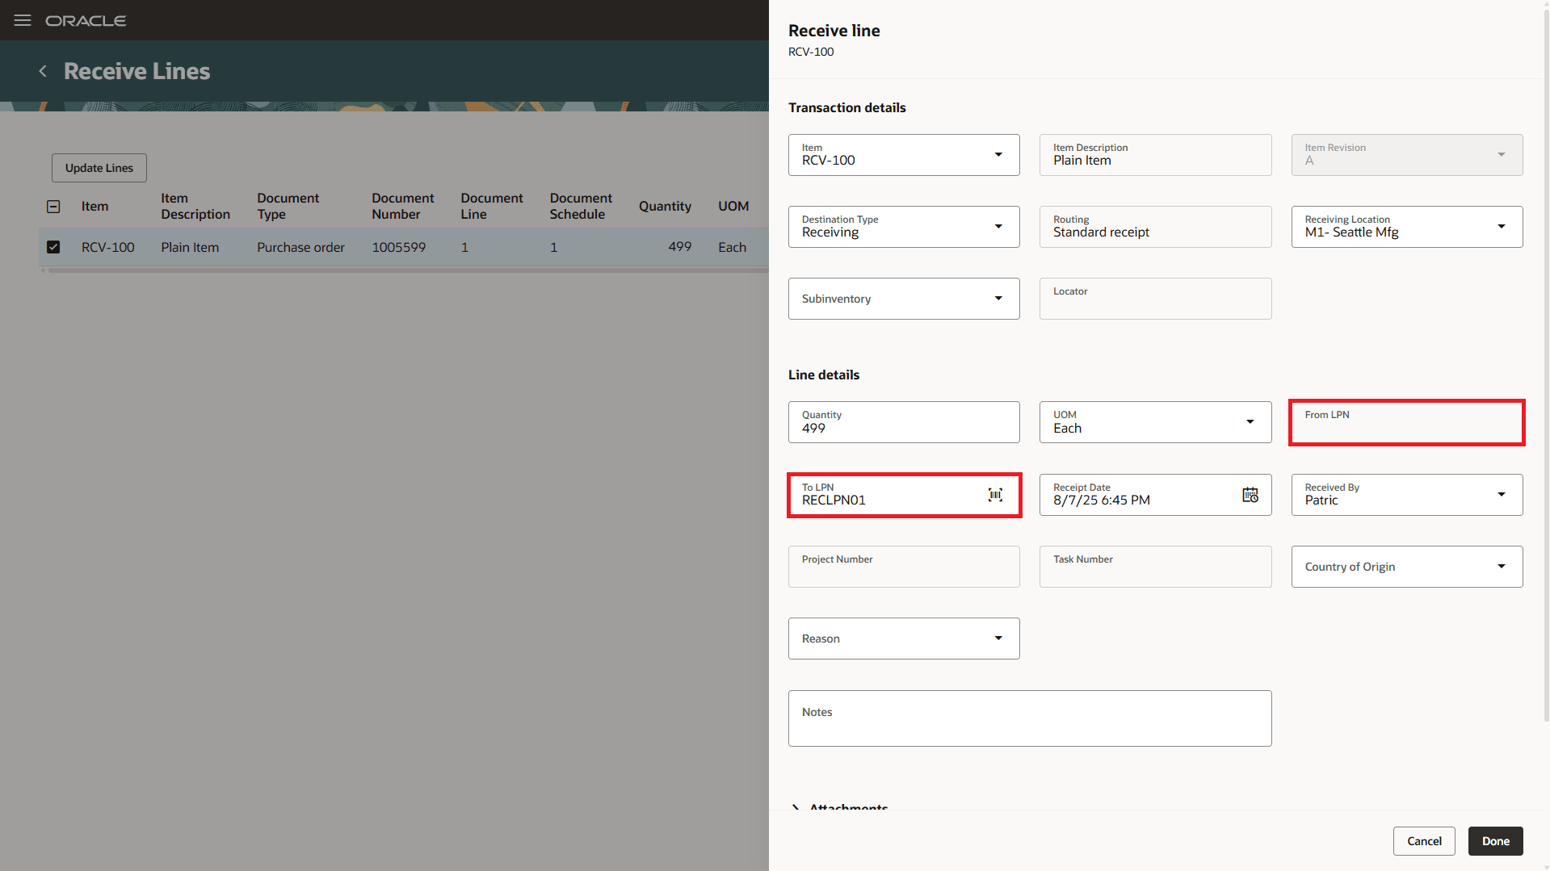The width and height of the screenshot is (1550, 871).
Task: Open the Subinventory dropdown
Action: 998,299
